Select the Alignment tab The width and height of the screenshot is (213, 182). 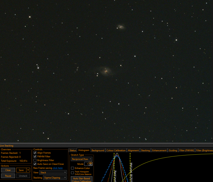click(x=133, y=150)
